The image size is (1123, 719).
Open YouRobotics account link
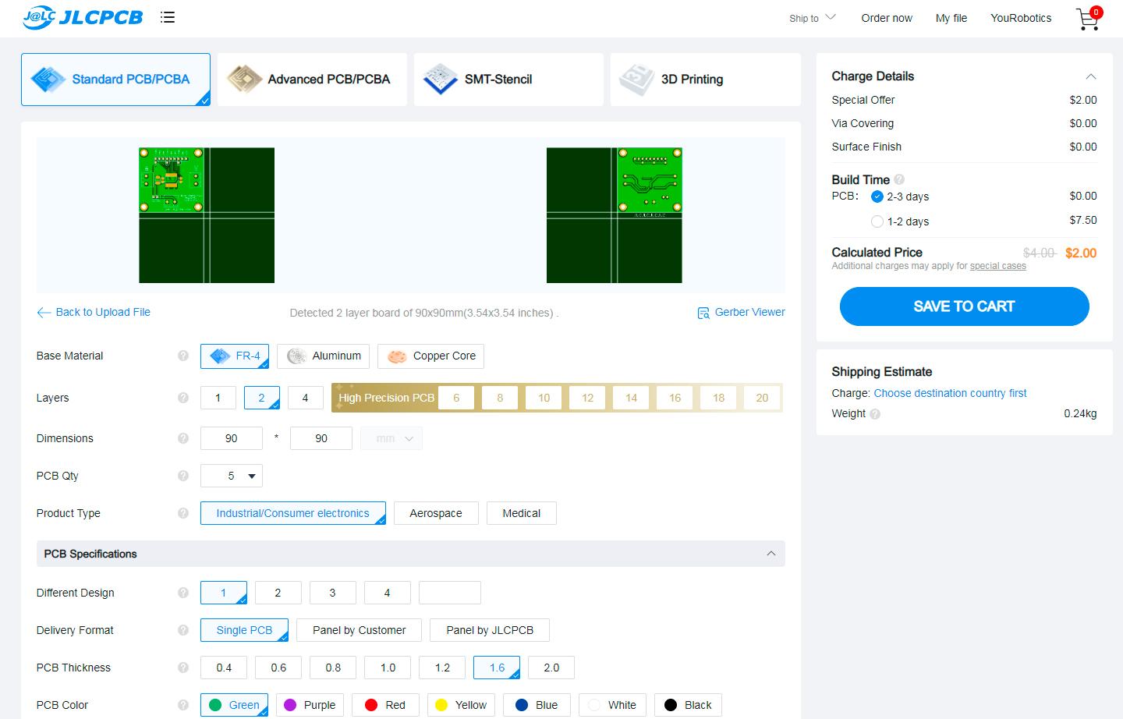click(x=1021, y=18)
